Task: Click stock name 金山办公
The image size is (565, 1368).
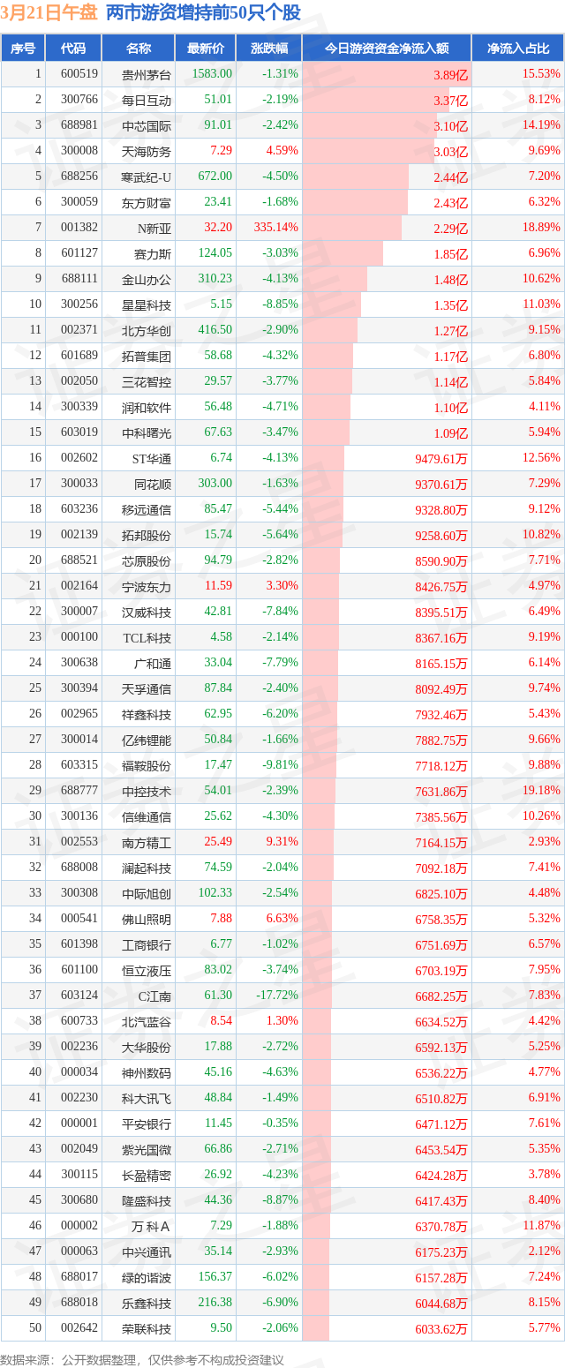Action: pos(147,280)
